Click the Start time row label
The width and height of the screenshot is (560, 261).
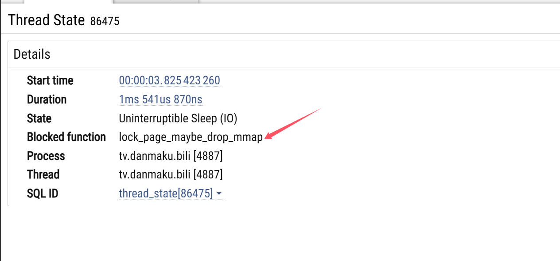[50, 80]
